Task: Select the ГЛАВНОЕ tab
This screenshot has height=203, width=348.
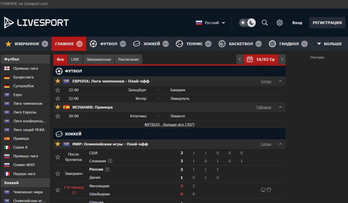Action: pyautogui.click(x=69, y=44)
